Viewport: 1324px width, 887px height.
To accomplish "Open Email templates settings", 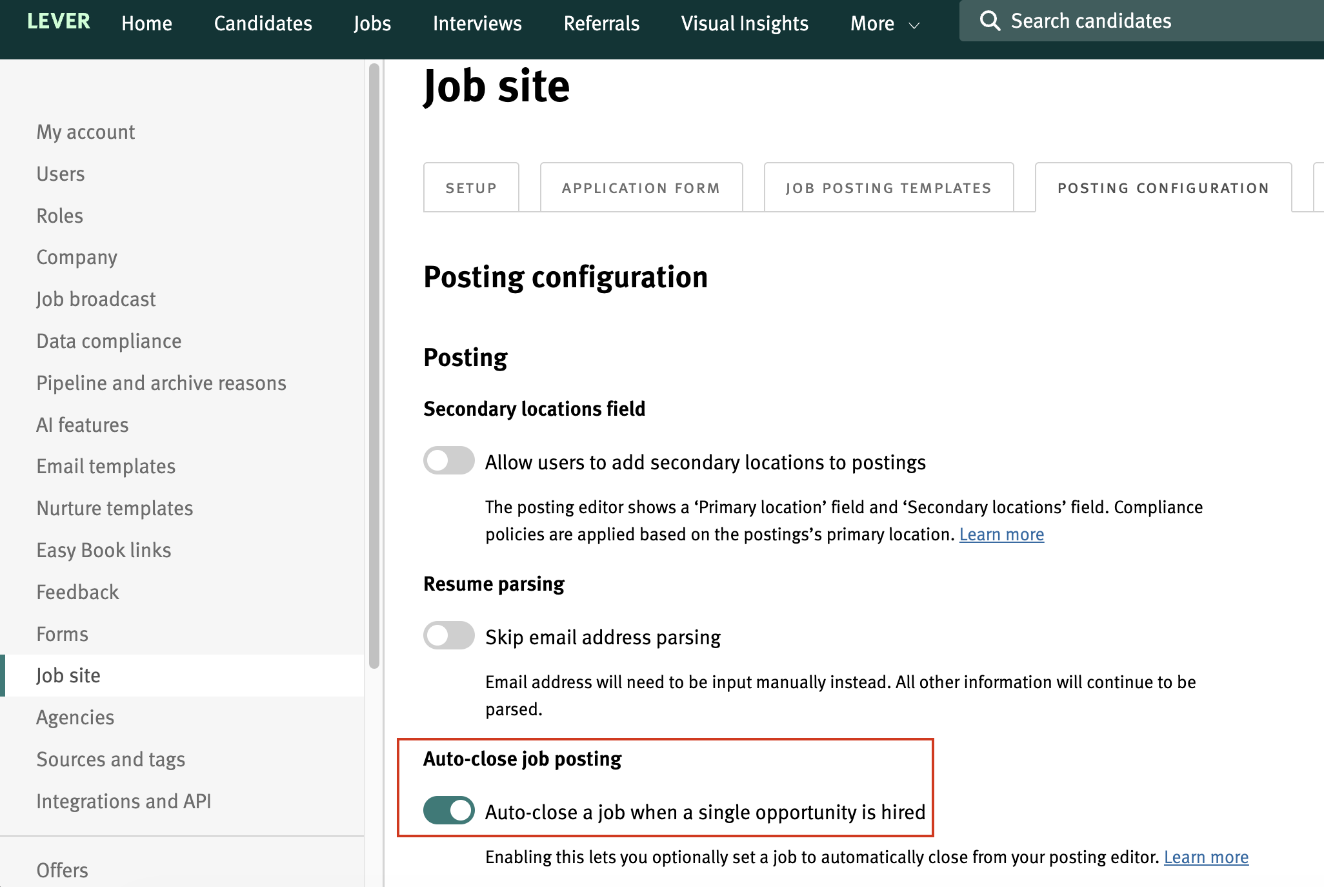I will [106, 466].
